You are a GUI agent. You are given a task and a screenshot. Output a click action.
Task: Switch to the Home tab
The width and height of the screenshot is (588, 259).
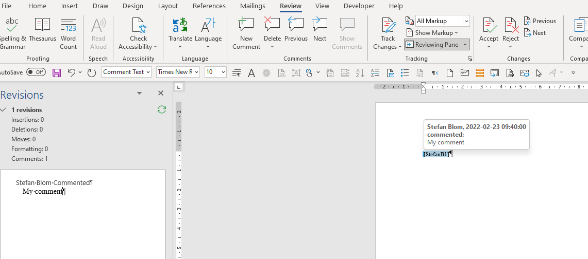[38, 6]
